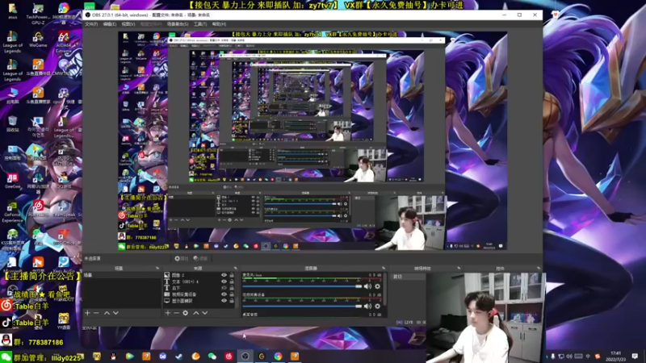Hide the 显示器捕获 source
This screenshot has width=646, height=363.
pyautogui.click(x=224, y=301)
